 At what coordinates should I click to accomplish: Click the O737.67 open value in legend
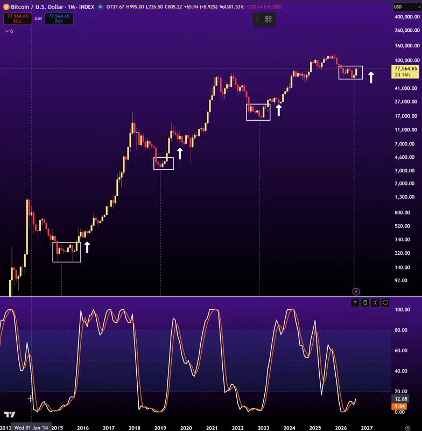click(x=115, y=7)
